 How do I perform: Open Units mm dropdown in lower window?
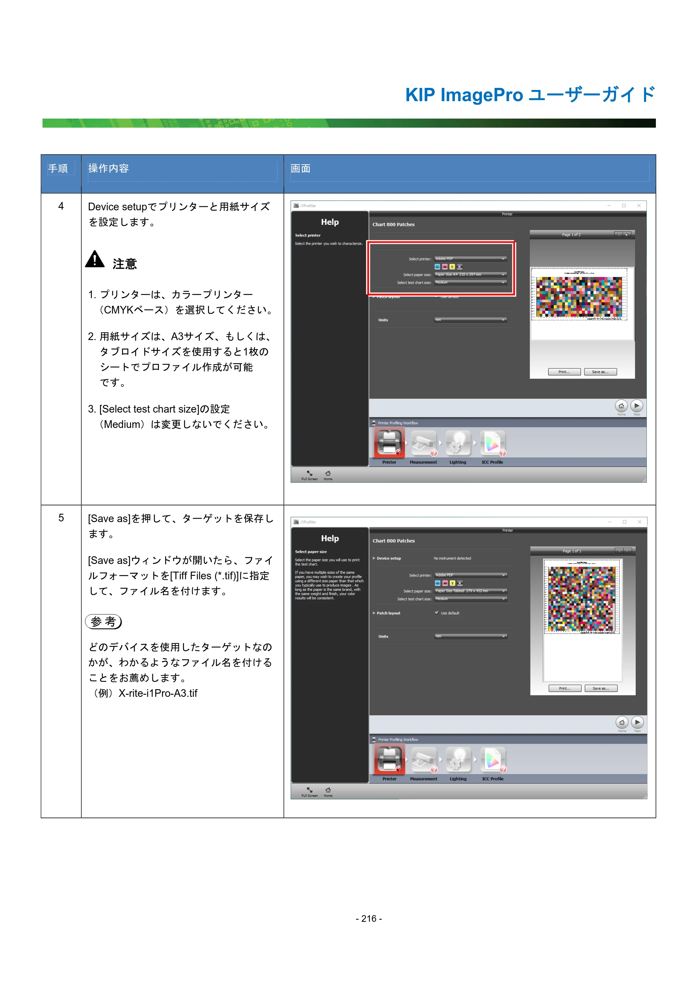[471, 636]
